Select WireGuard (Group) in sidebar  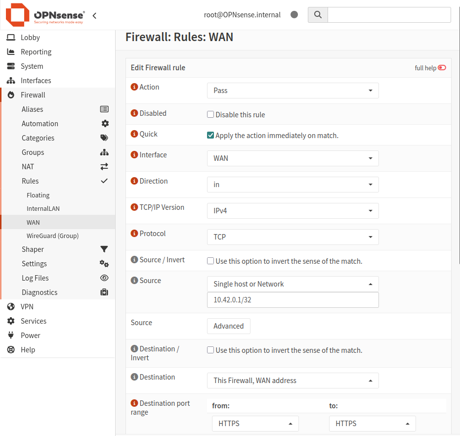coord(52,236)
